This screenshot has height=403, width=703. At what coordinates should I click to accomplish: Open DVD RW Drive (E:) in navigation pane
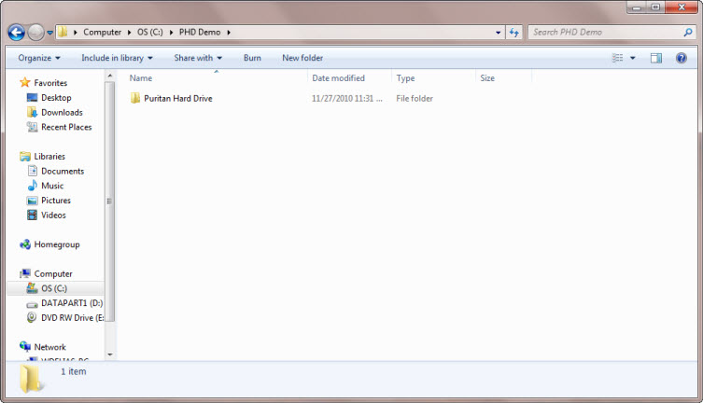pyautogui.click(x=72, y=318)
